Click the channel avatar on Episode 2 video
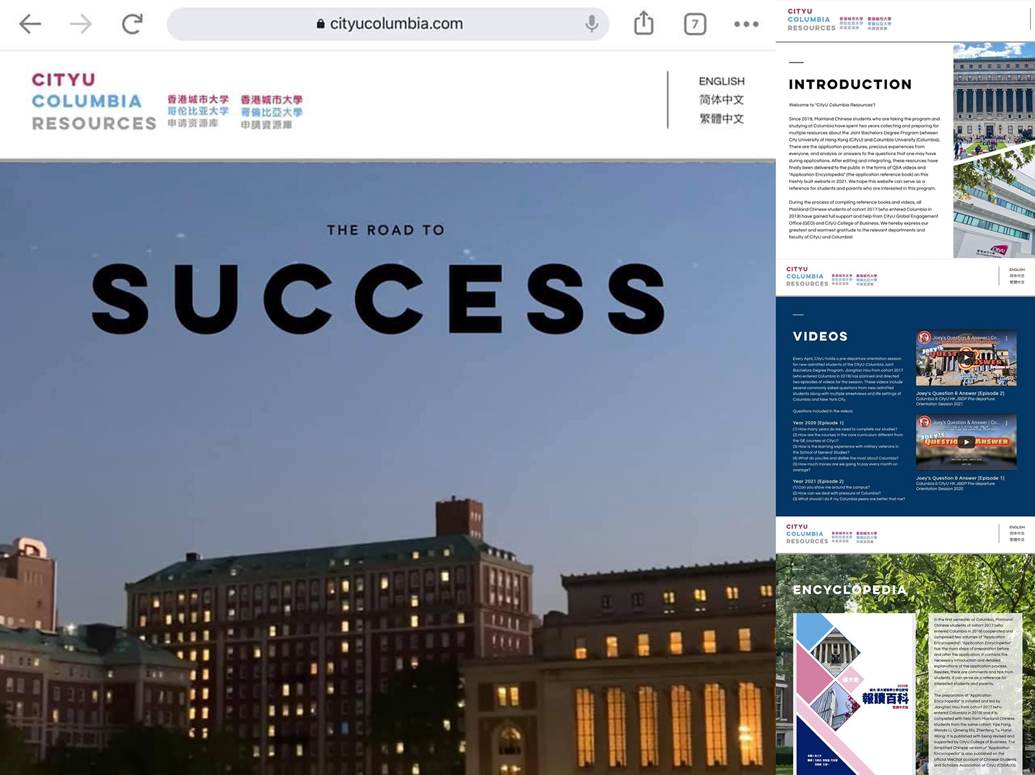1035x775 pixels. click(x=924, y=338)
